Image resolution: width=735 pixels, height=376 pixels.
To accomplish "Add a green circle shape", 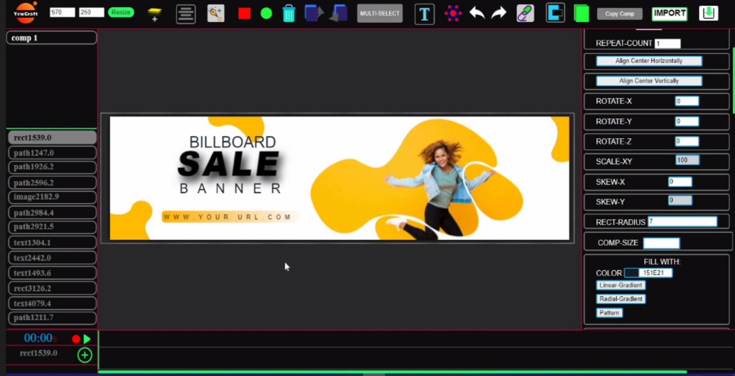I will point(266,14).
